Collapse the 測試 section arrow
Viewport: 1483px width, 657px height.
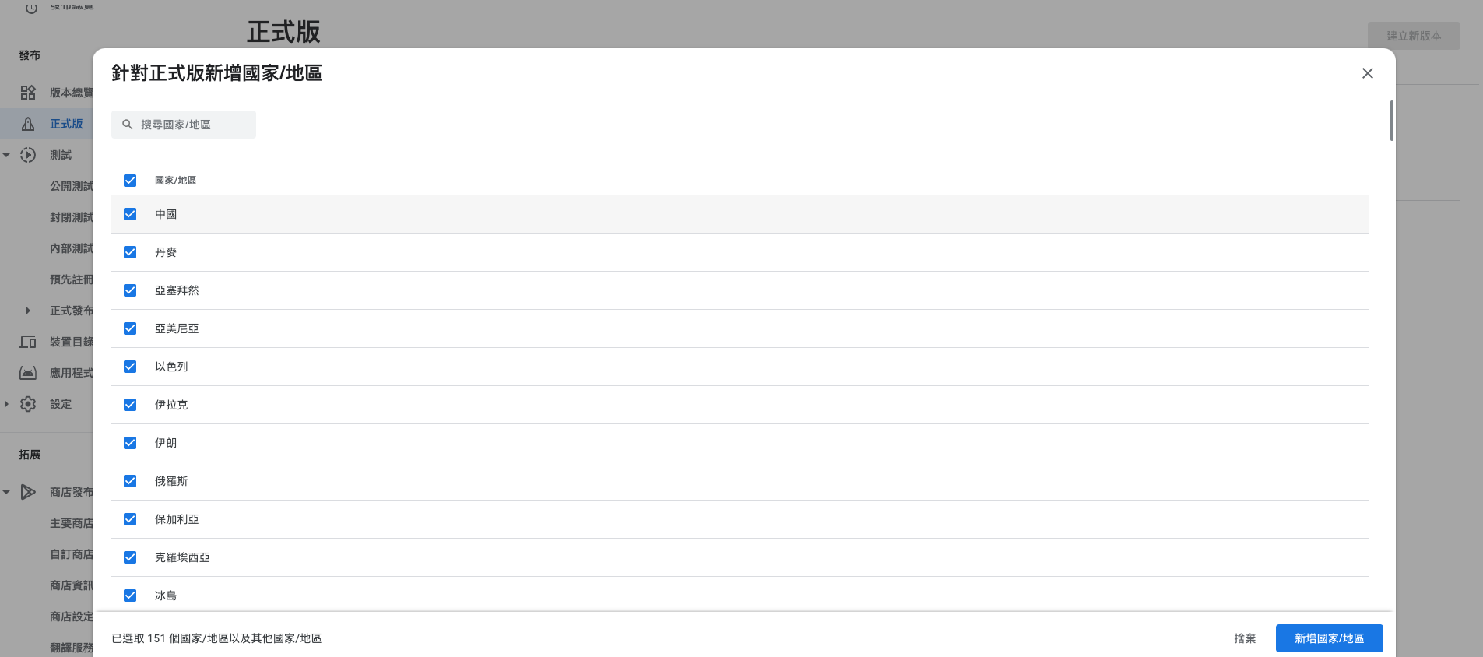(x=6, y=155)
